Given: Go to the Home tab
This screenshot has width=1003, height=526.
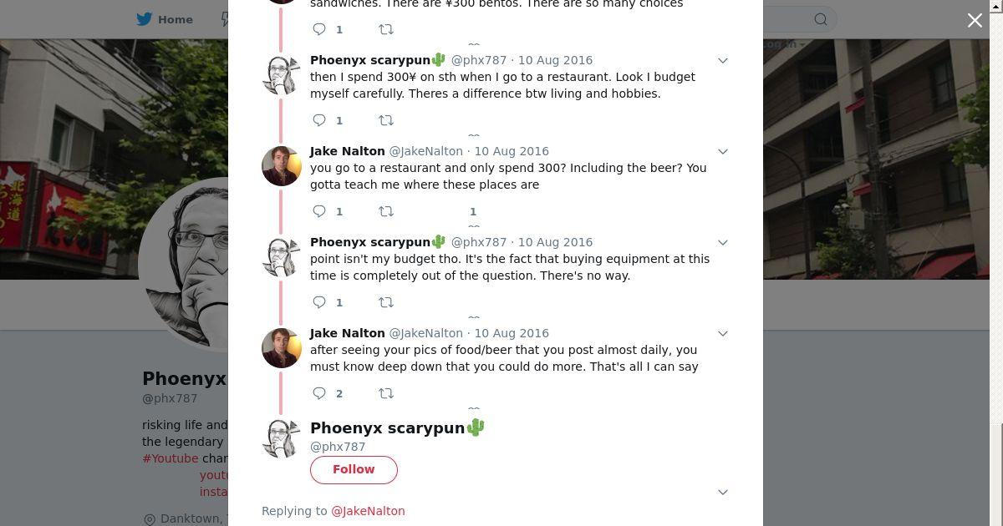Looking at the screenshot, I should [175, 19].
